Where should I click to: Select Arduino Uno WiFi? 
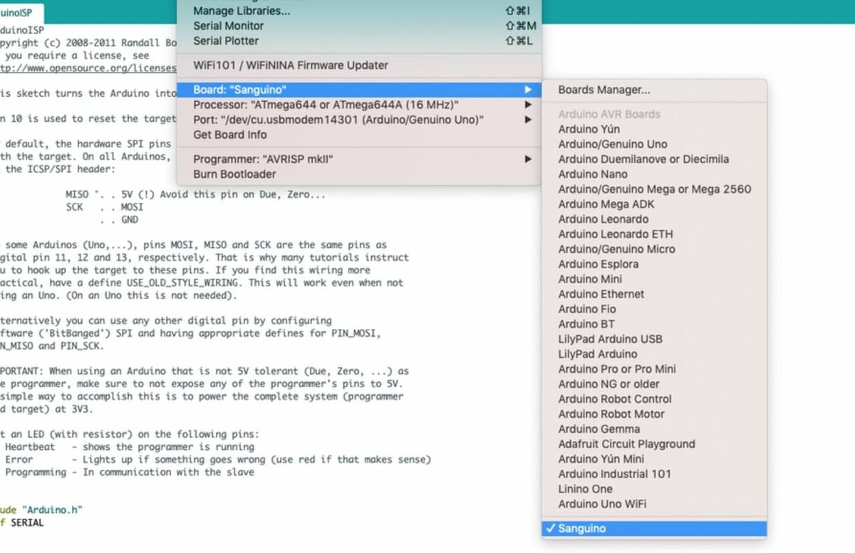pyautogui.click(x=654, y=502)
